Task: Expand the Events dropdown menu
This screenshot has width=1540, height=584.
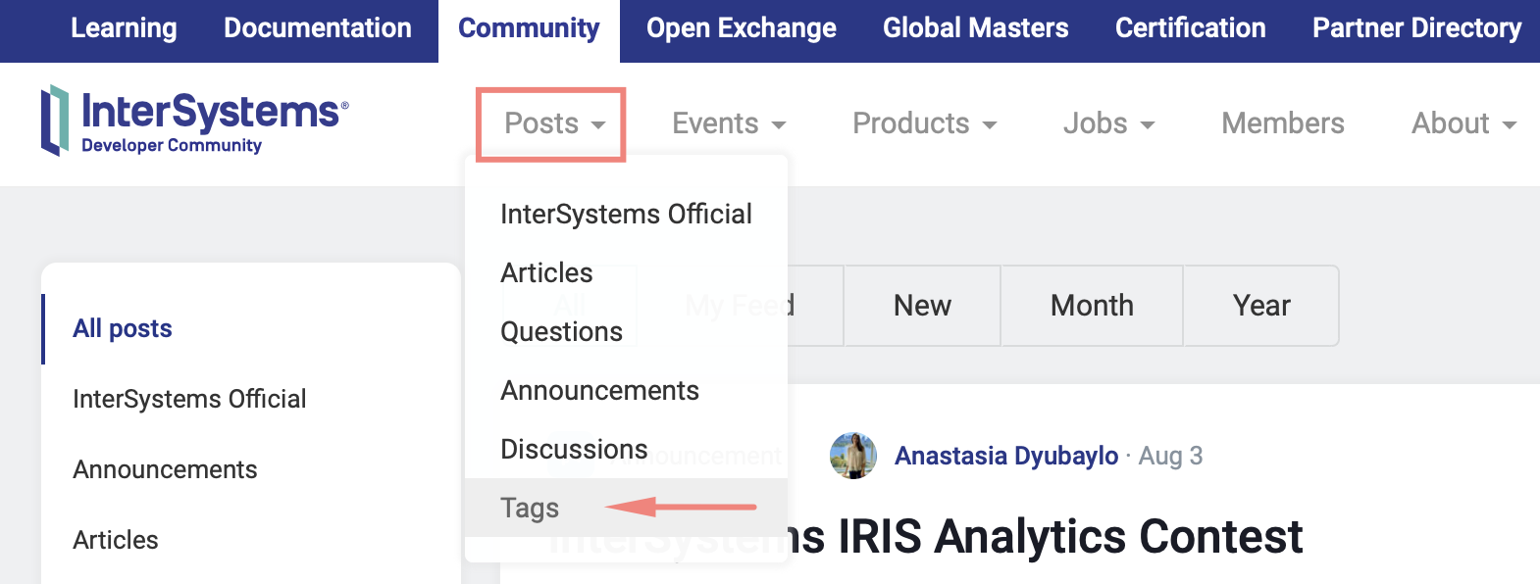Action: [728, 123]
